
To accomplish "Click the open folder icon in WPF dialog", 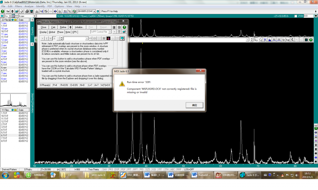I will [124, 32].
